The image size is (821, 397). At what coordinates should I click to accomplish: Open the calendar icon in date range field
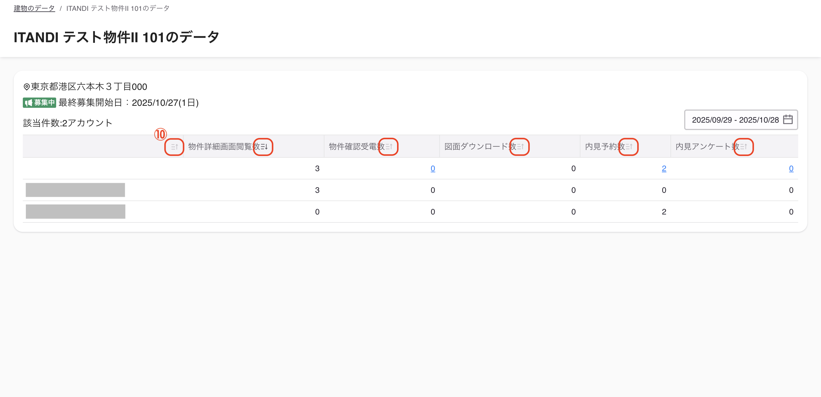pos(788,119)
